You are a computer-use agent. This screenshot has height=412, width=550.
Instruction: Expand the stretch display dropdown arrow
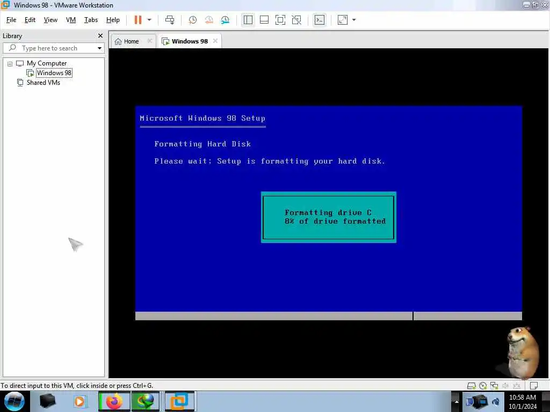(354, 20)
